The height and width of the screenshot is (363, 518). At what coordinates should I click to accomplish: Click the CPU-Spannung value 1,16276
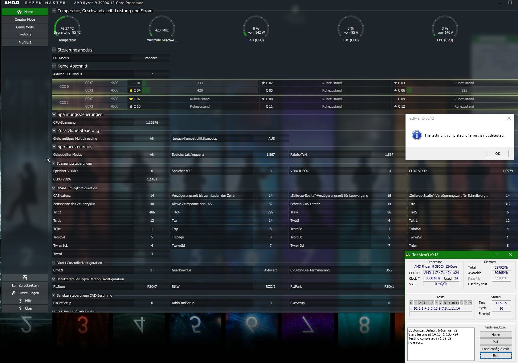152,122
